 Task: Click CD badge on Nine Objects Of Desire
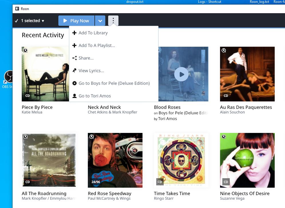[x=226, y=182]
